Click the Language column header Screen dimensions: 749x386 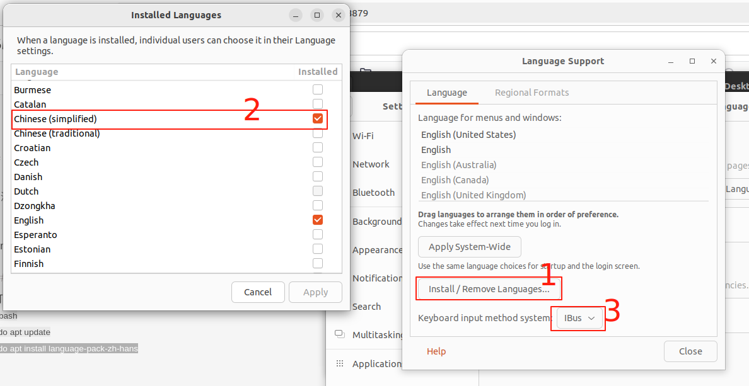[37, 72]
